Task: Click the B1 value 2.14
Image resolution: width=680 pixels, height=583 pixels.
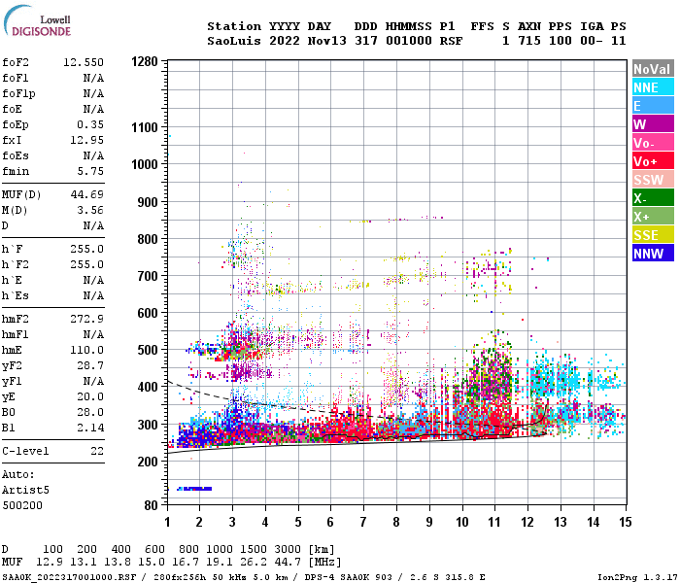Action: tap(90, 428)
